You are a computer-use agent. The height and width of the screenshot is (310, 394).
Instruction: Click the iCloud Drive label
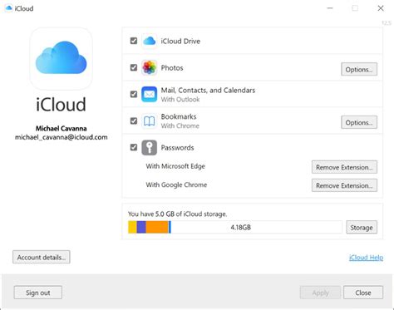[180, 42]
